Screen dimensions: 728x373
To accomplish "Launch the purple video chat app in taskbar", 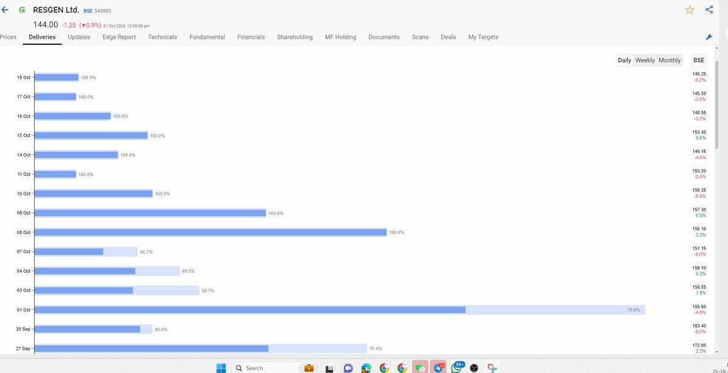I will [x=348, y=368].
